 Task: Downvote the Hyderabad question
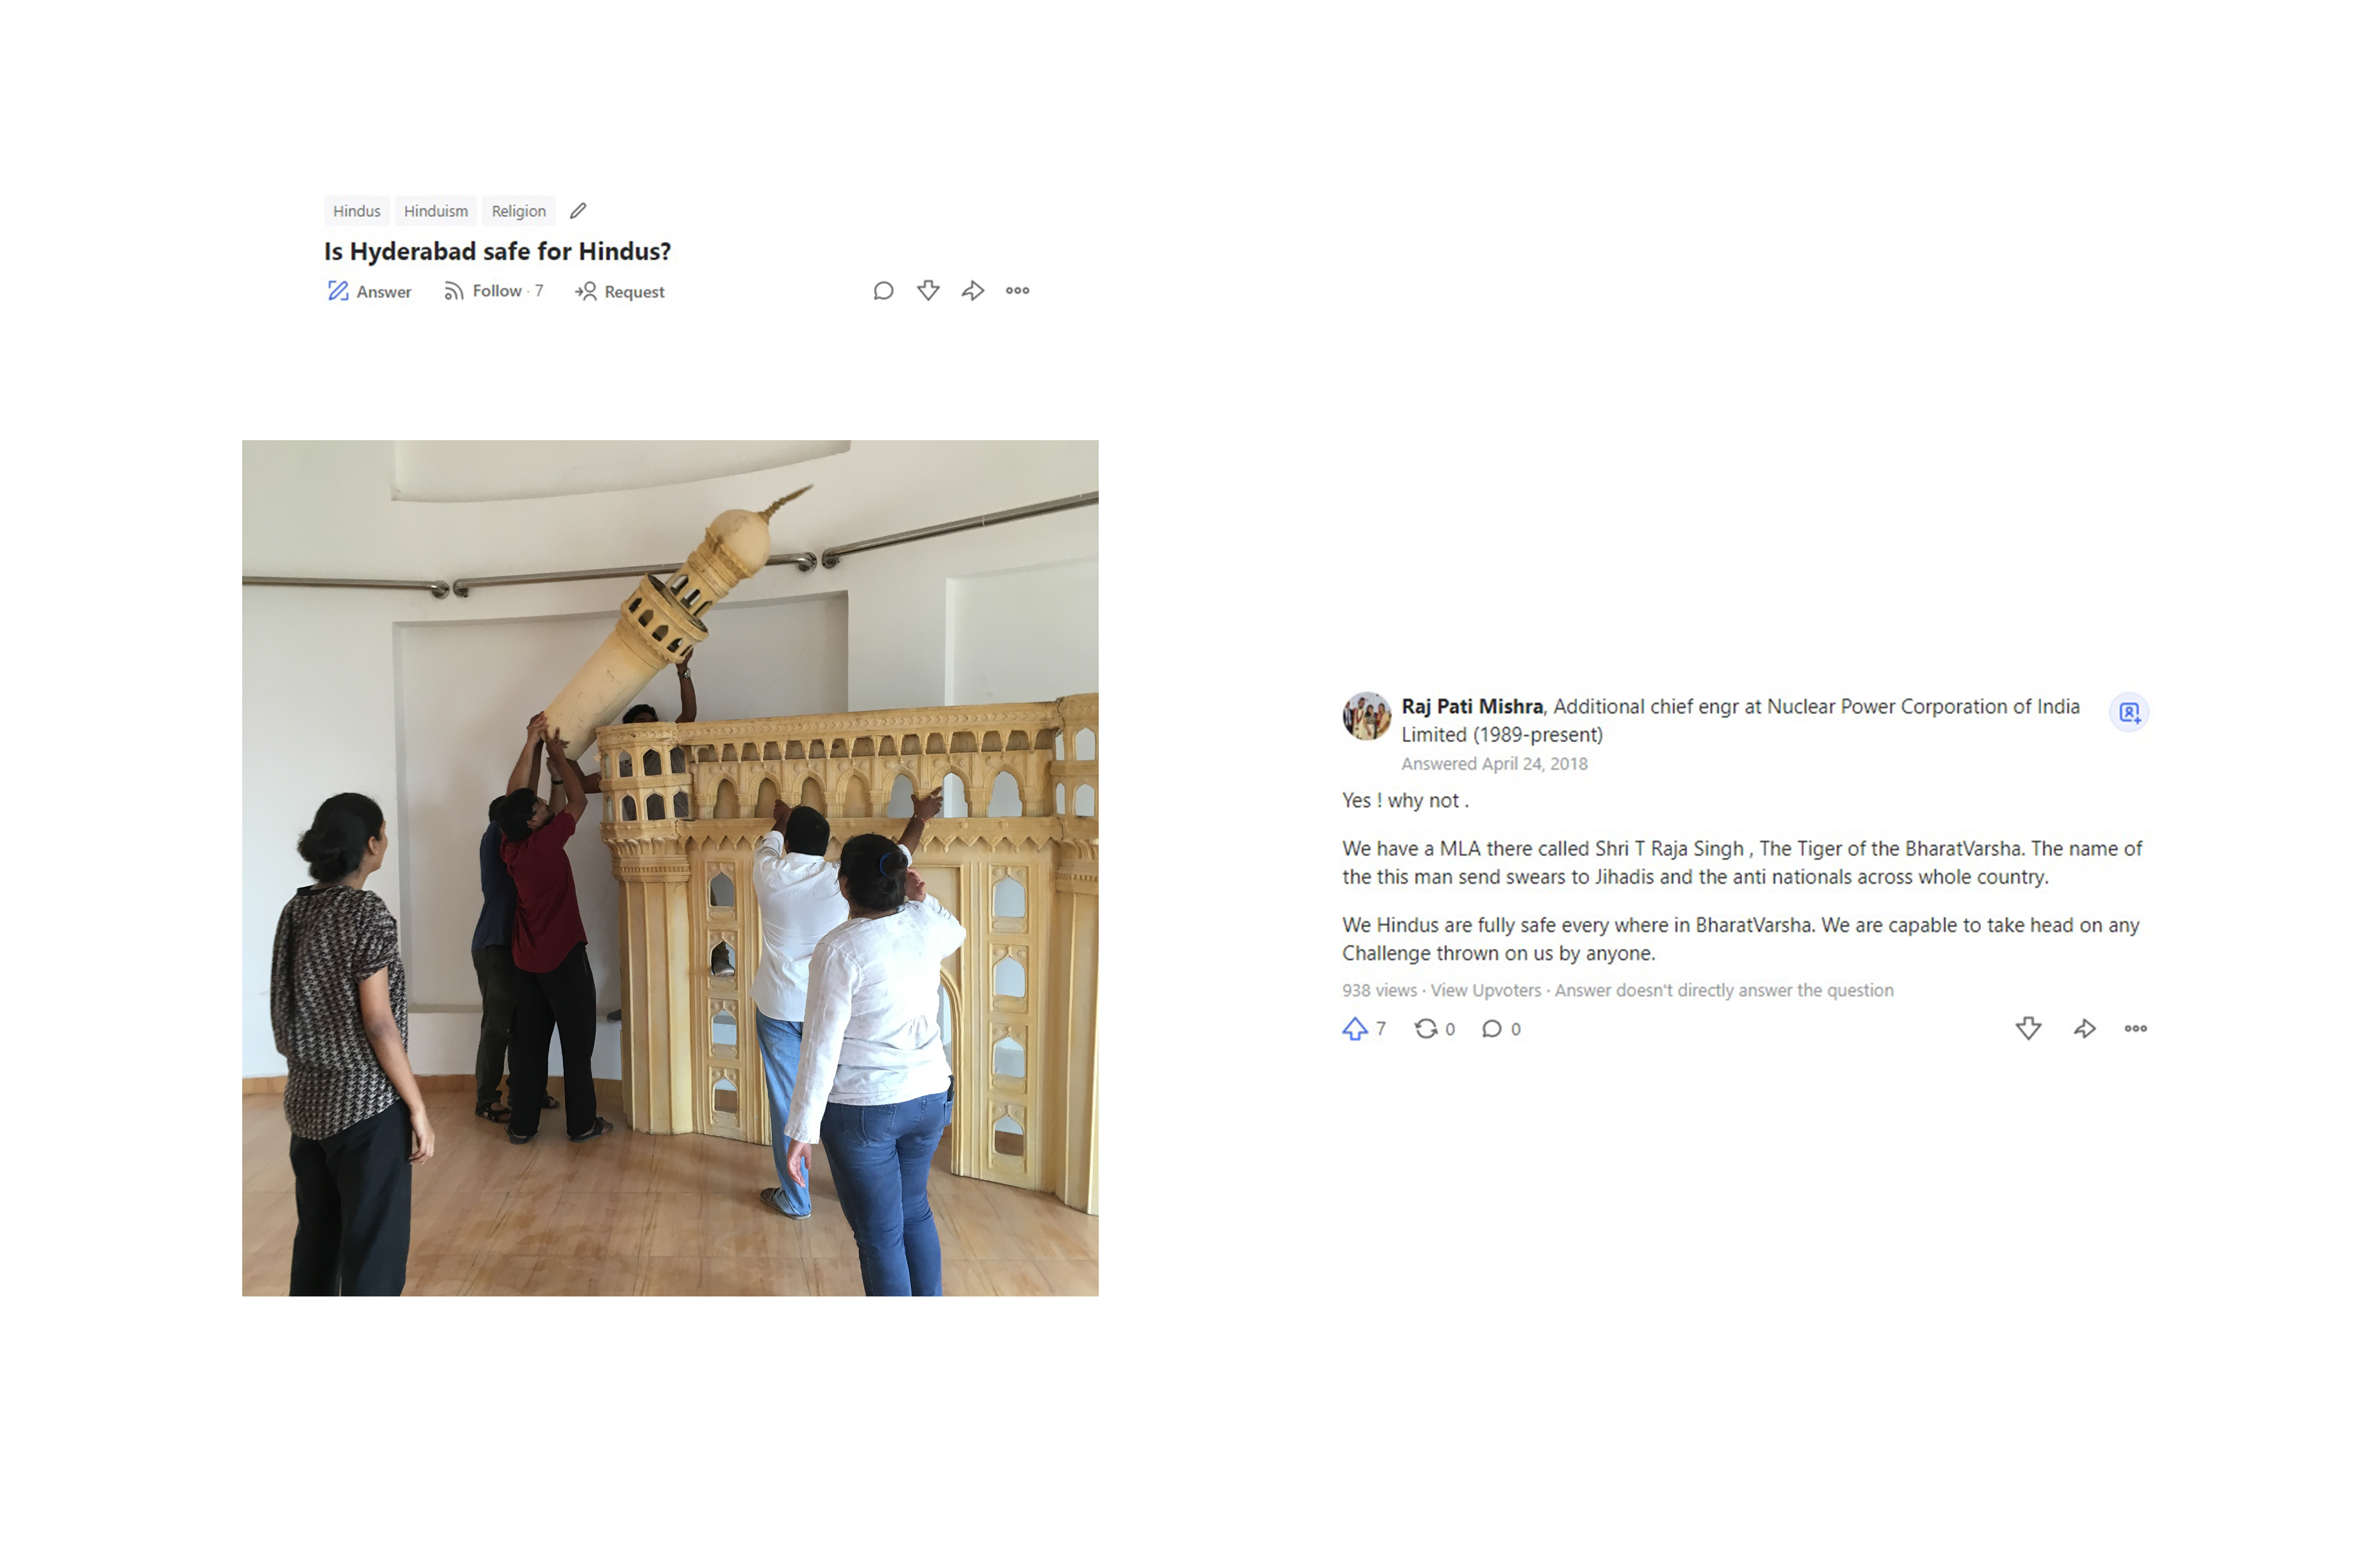point(928,291)
